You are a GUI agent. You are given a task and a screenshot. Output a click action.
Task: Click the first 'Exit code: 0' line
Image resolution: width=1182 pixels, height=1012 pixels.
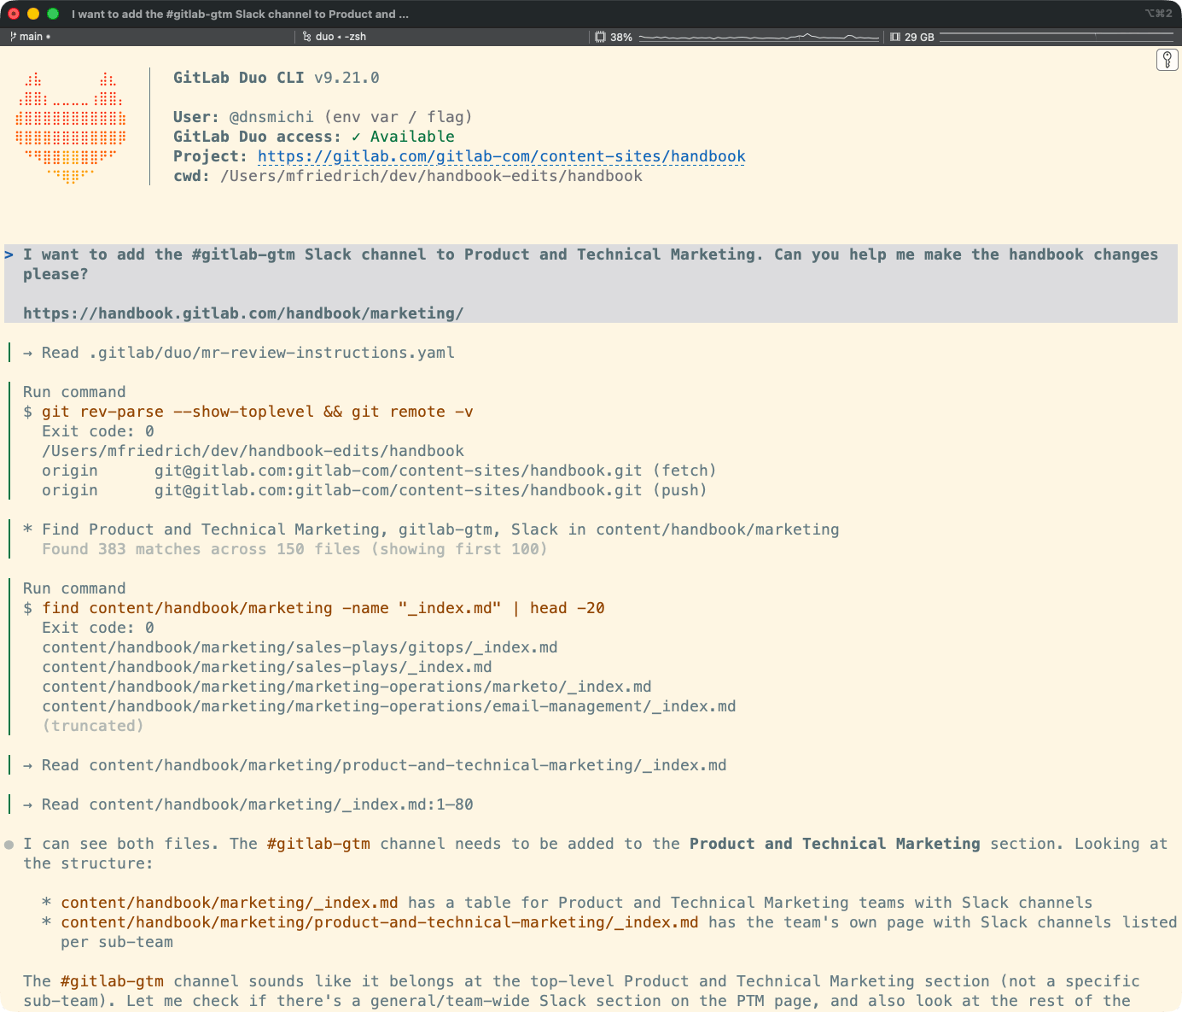[98, 431]
